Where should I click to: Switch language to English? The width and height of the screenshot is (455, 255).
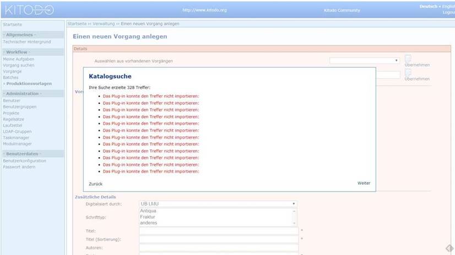coord(448,7)
